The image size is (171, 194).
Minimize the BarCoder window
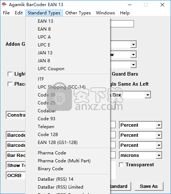tap(130, 5)
